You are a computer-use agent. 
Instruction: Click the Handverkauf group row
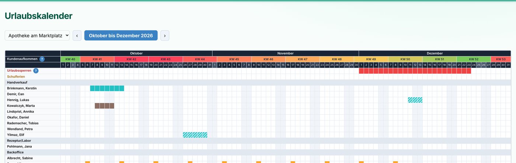click(x=258, y=82)
